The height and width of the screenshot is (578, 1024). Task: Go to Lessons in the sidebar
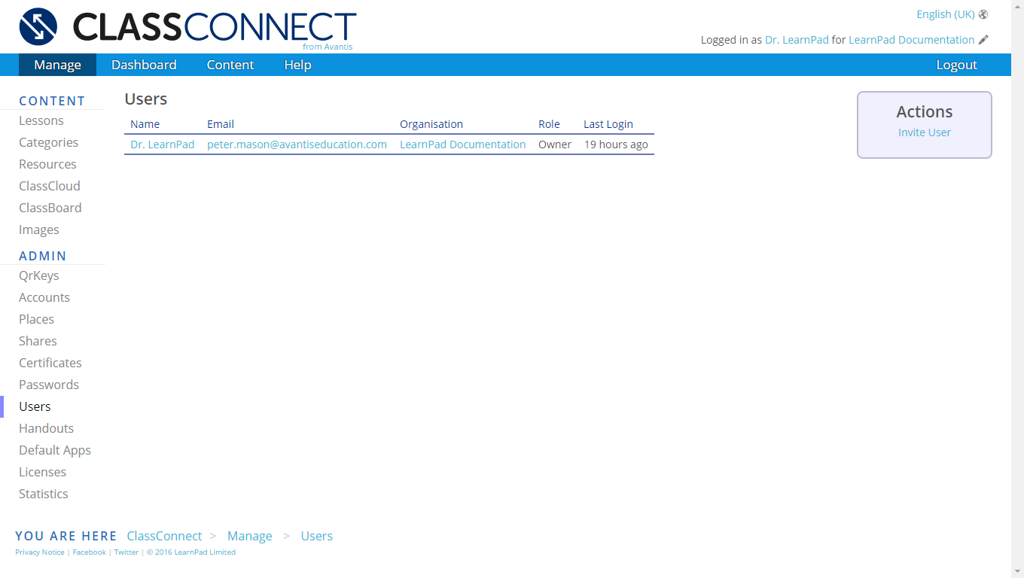tap(41, 120)
